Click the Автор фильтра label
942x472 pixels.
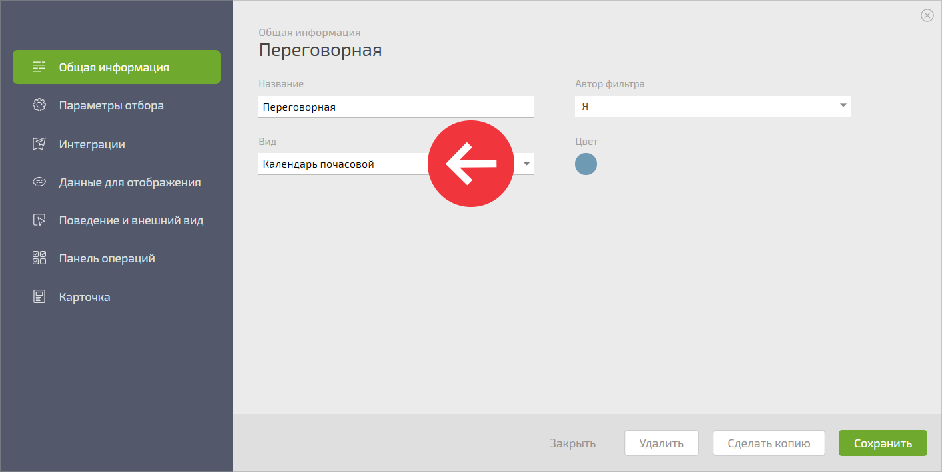[x=610, y=84]
